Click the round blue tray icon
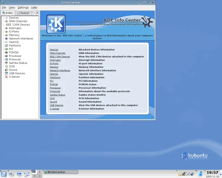Screen dimensions: 222x178 [192, 174]
